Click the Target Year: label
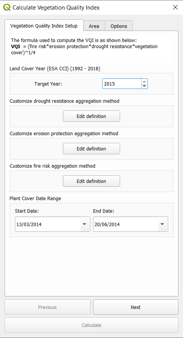This screenshot has height=338, width=183. 48,84
